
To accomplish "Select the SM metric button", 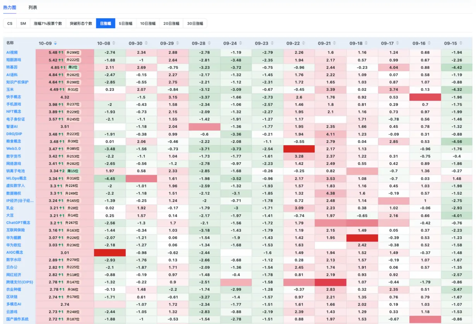I will coord(23,24).
